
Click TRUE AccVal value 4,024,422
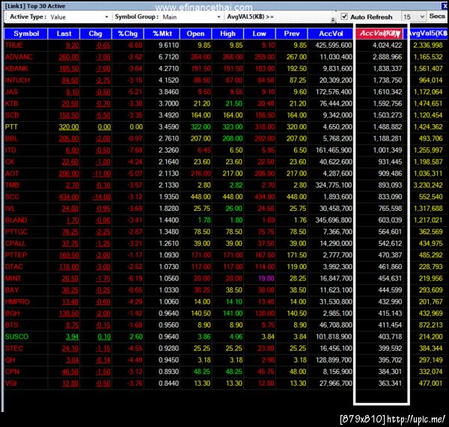[x=387, y=45]
